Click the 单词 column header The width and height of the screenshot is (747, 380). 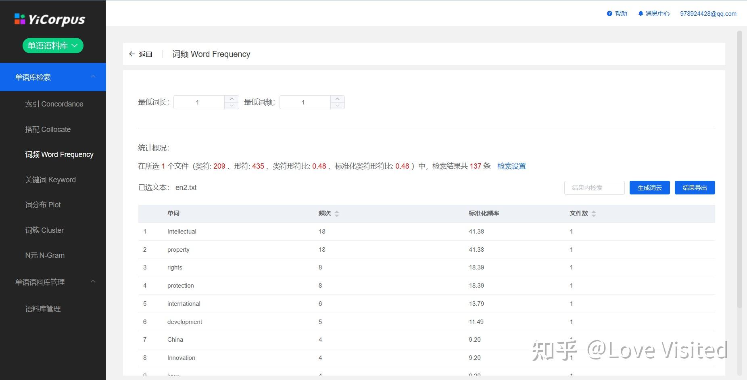point(173,213)
